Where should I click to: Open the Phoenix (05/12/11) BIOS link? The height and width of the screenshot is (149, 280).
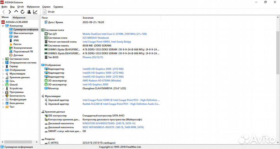click(x=93, y=57)
